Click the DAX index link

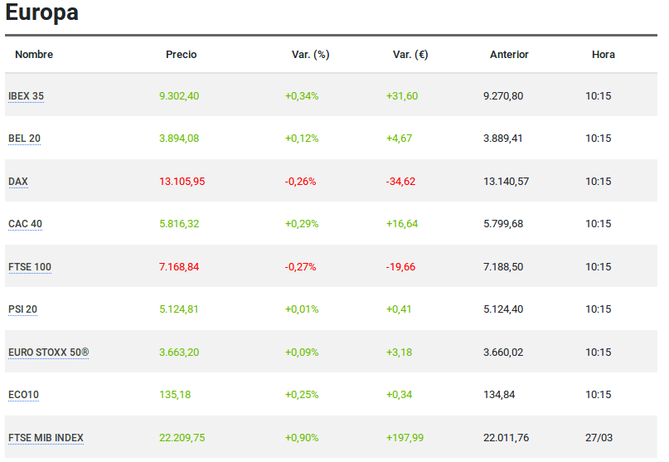click(x=18, y=182)
